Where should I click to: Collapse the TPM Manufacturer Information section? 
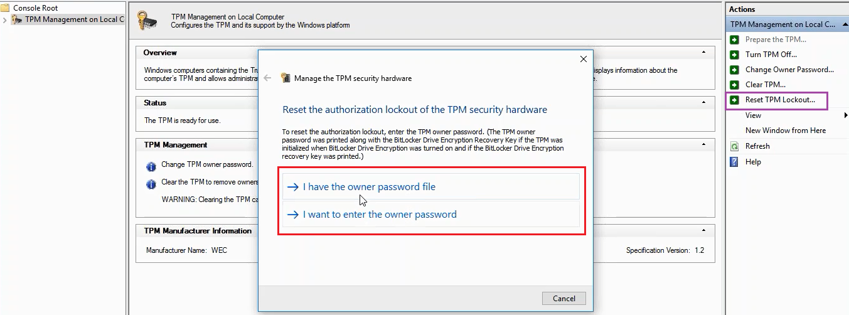(x=704, y=231)
